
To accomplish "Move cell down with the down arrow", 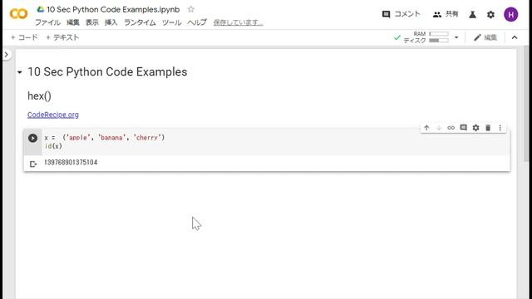I will coord(439,128).
